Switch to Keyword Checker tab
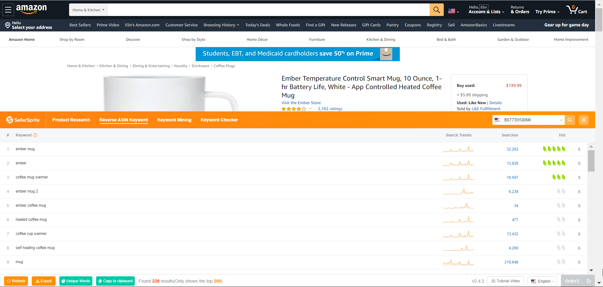The width and height of the screenshot is (603, 287). pyautogui.click(x=219, y=120)
